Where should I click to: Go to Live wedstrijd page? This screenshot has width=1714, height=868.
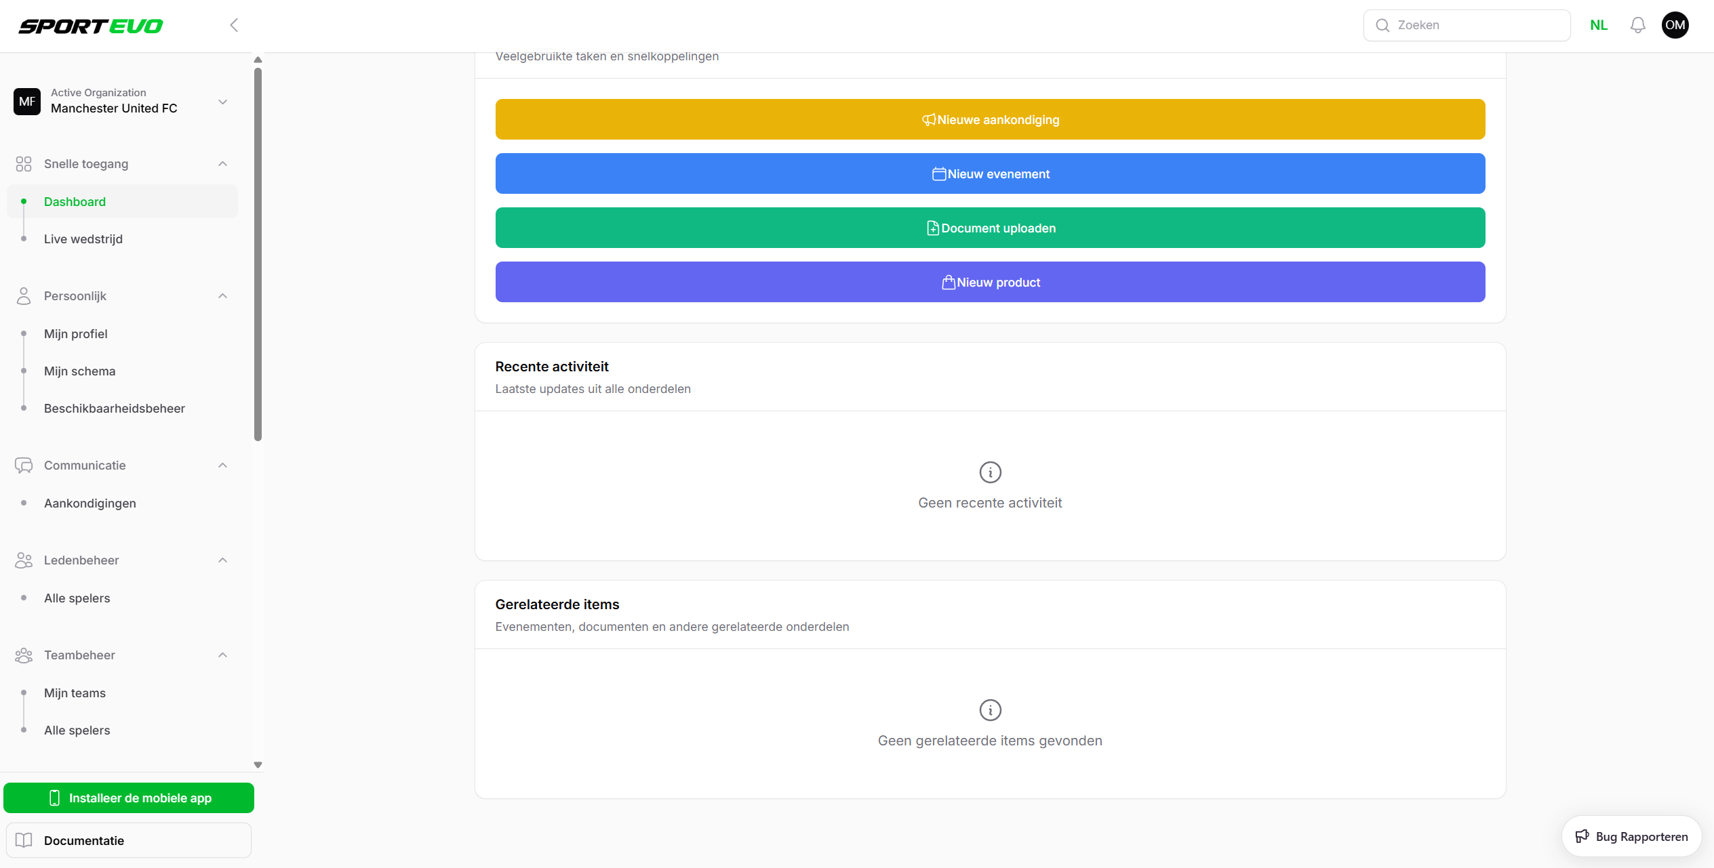pyautogui.click(x=83, y=239)
